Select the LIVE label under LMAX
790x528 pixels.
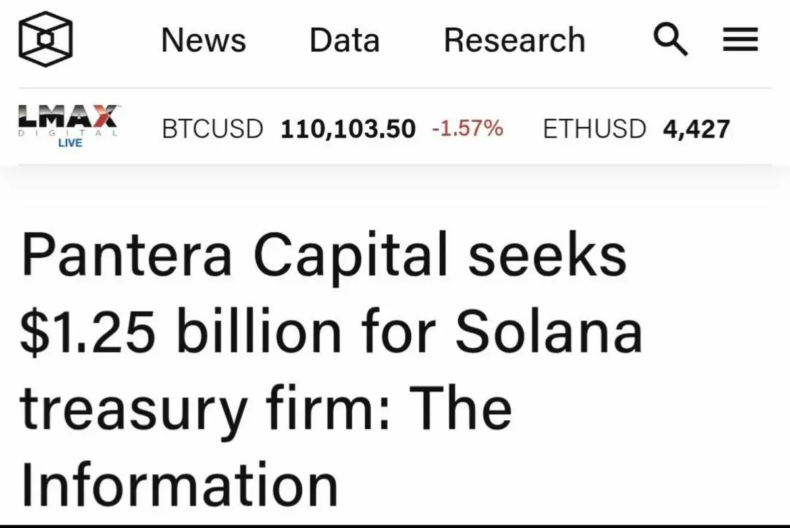pyautogui.click(x=70, y=143)
